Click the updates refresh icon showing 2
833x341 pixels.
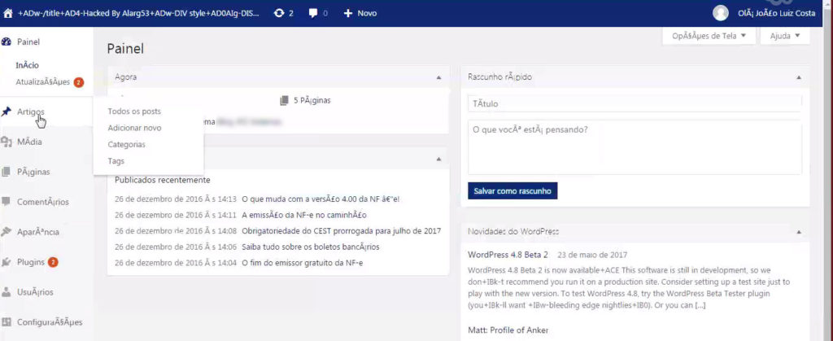pos(279,13)
